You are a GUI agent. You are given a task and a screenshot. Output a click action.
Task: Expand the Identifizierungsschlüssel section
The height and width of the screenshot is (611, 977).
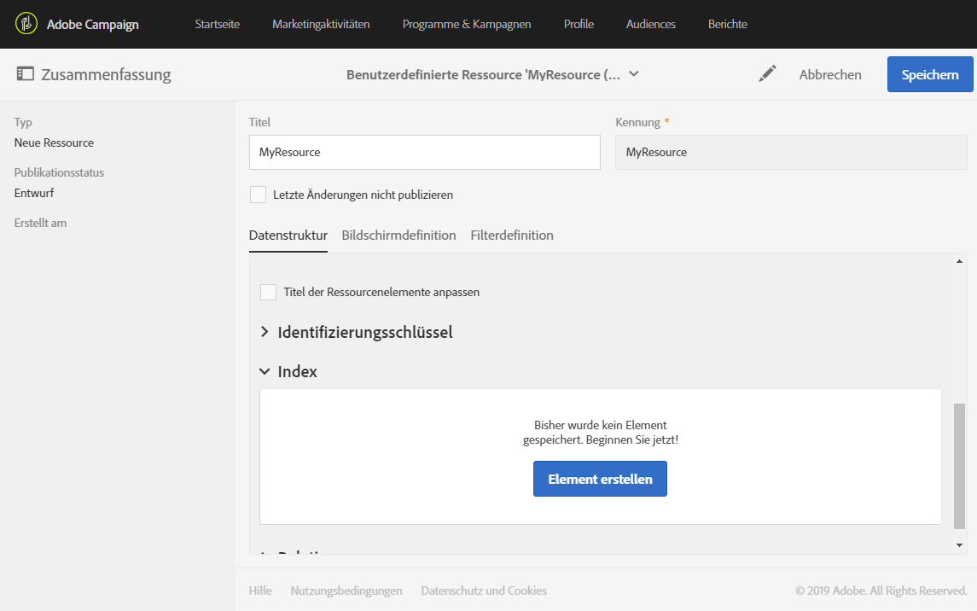tap(265, 332)
